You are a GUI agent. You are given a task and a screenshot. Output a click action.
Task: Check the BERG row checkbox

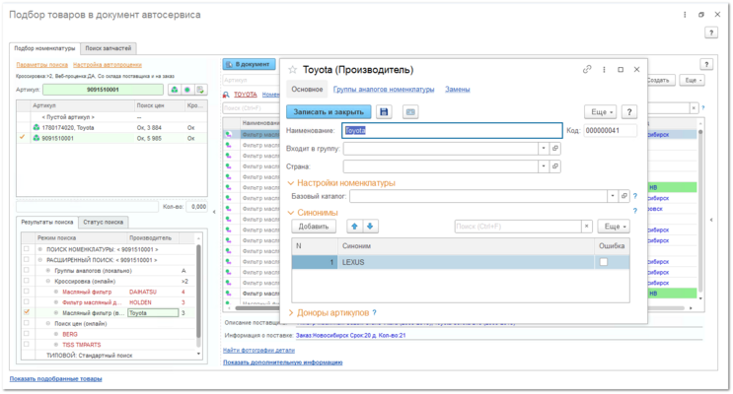click(27, 334)
